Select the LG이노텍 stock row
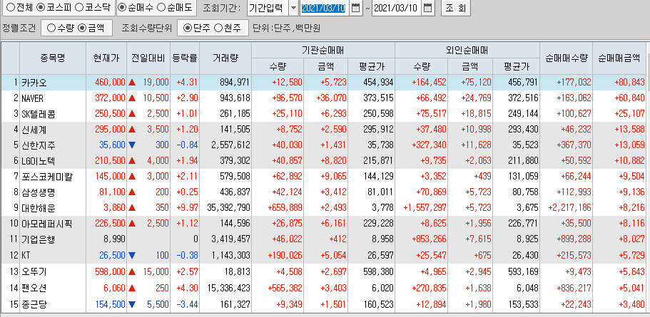This screenshot has height=317, width=650. pos(323,161)
